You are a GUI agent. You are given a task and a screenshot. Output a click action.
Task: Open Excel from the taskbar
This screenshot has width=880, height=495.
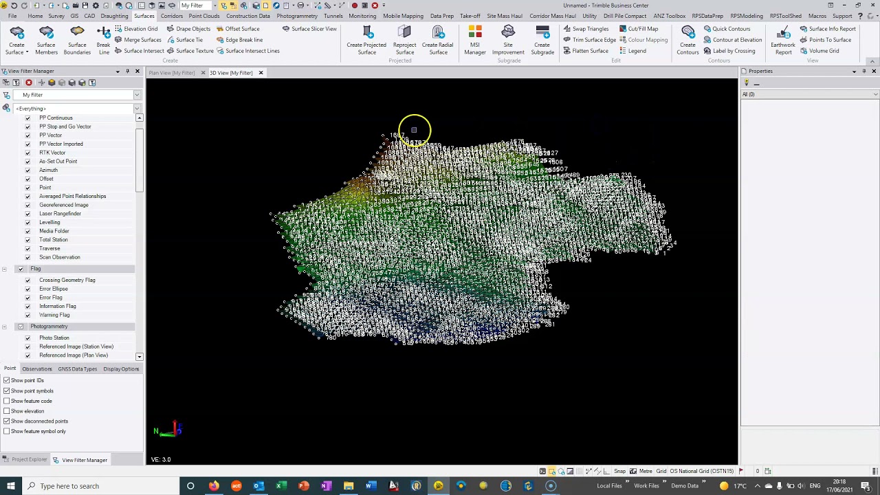coord(280,486)
